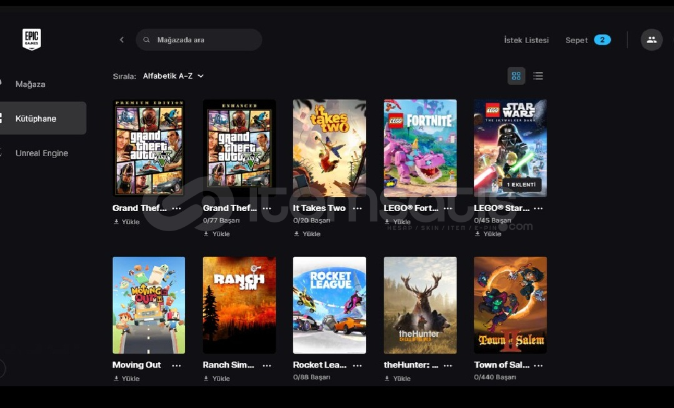Screen dimensions: 674x408
Task: Click the "Rocket Lea..." title text
Action: tap(320, 365)
